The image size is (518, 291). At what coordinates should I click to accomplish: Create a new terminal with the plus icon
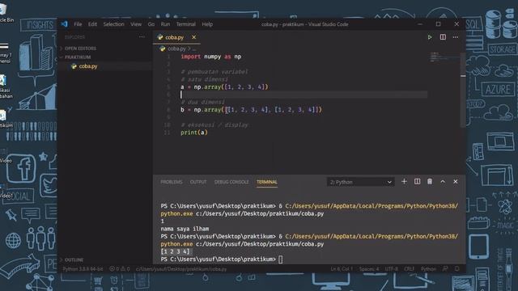click(404, 181)
